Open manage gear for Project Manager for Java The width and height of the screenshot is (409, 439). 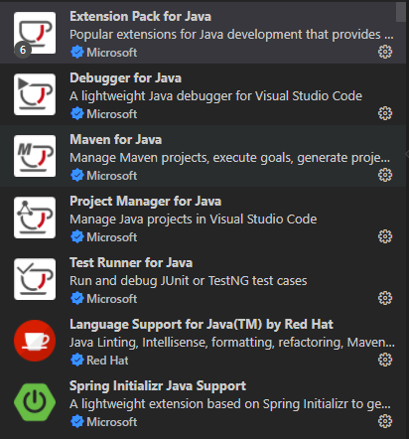[385, 236]
